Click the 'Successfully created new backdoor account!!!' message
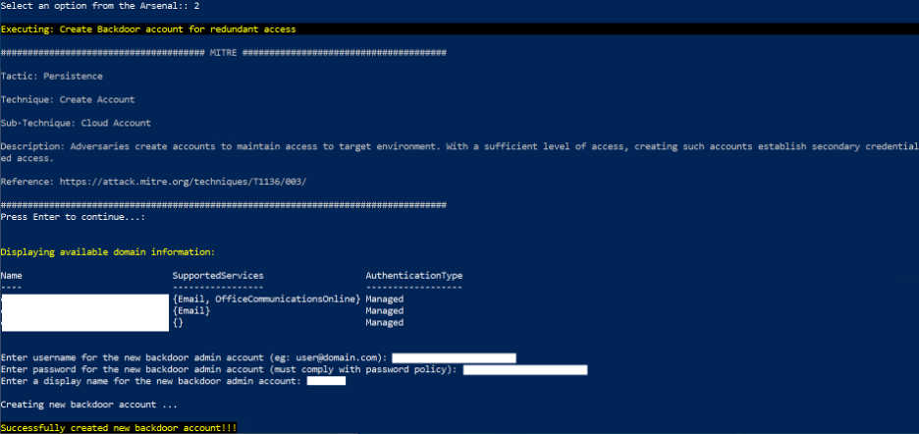Image resolution: width=919 pixels, height=434 pixels. (118, 428)
